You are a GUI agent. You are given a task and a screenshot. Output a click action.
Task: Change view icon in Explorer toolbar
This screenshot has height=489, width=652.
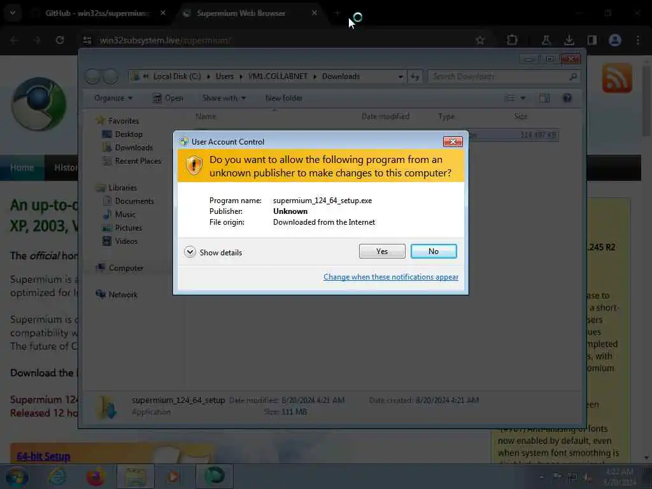click(509, 98)
